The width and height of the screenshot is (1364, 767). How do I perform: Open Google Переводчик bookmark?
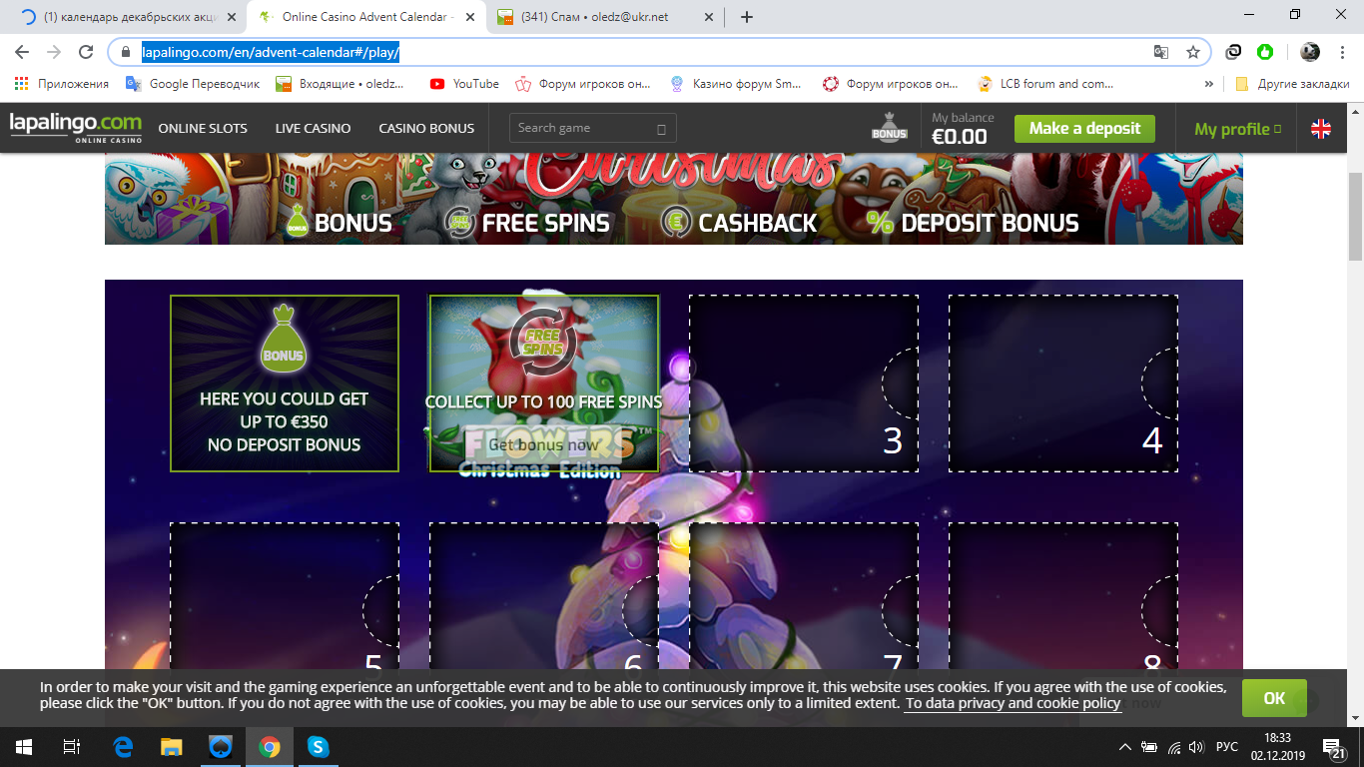pyautogui.click(x=194, y=84)
